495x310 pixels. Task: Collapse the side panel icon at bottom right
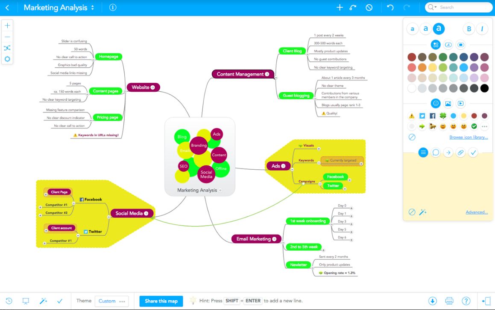486,301
